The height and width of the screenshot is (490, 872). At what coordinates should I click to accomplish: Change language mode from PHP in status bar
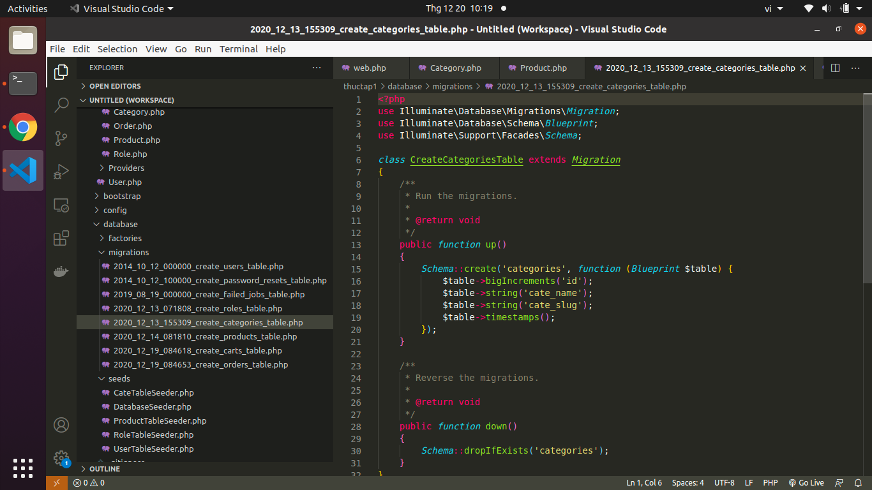770,483
